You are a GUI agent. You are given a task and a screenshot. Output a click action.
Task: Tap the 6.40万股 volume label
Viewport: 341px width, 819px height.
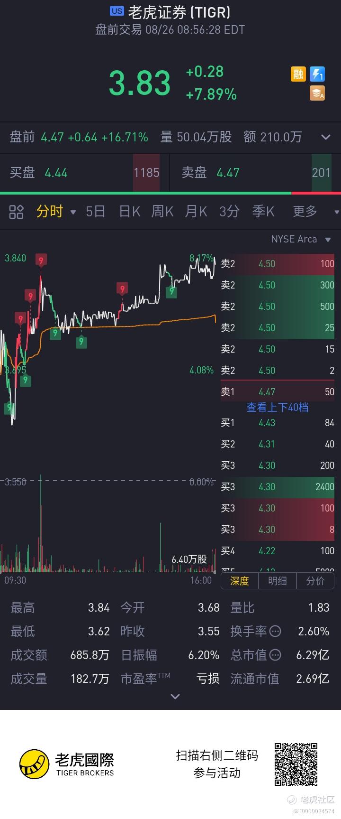[189, 559]
